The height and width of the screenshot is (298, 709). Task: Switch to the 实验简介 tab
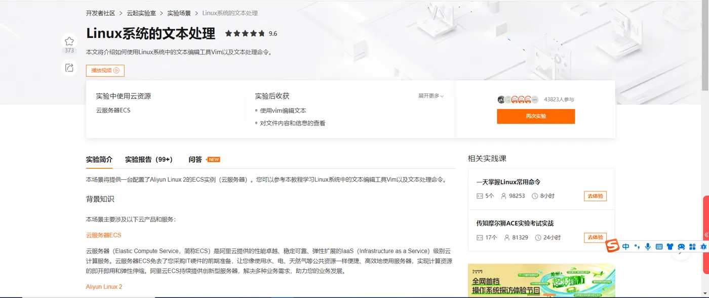[99, 160]
